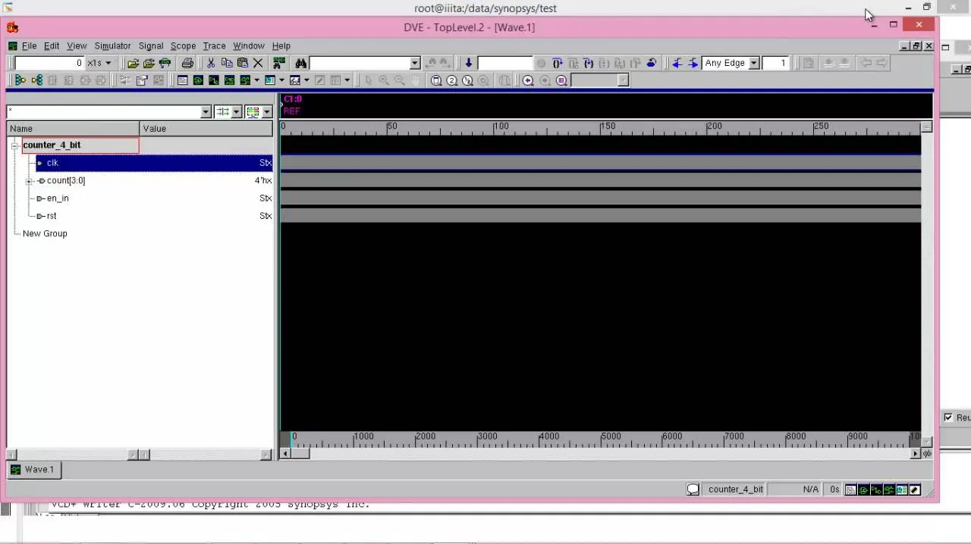
Task: Click the current time input field
Action: [x=49, y=63]
